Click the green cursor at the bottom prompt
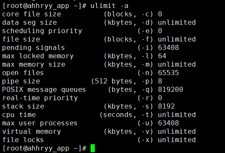This screenshot has width=225, height=153. [93, 148]
